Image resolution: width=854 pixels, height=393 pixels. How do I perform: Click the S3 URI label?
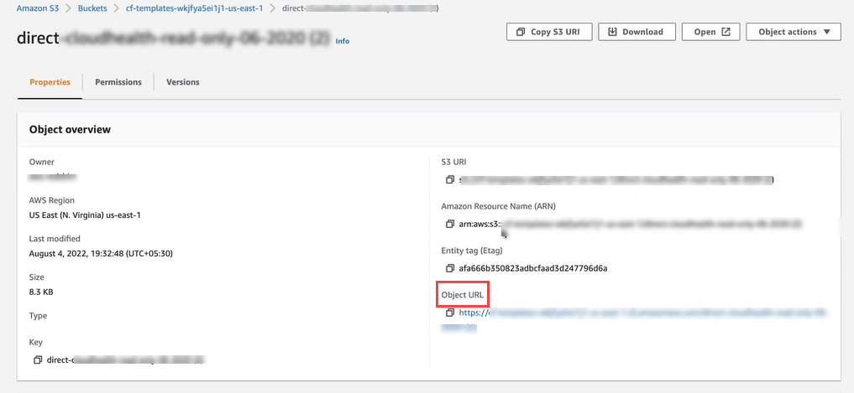(x=453, y=162)
